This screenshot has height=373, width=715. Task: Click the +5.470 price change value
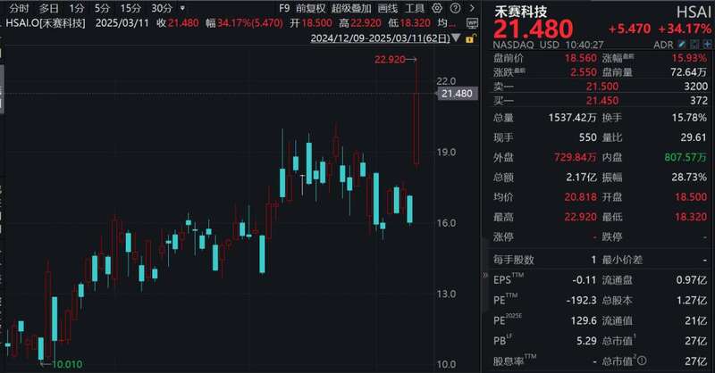[x=629, y=29]
